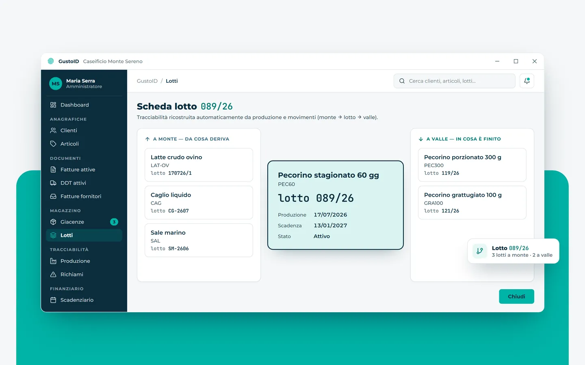Click the Clienti people icon
This screenshot has width=585, height=365.
(x=53, y=130)
